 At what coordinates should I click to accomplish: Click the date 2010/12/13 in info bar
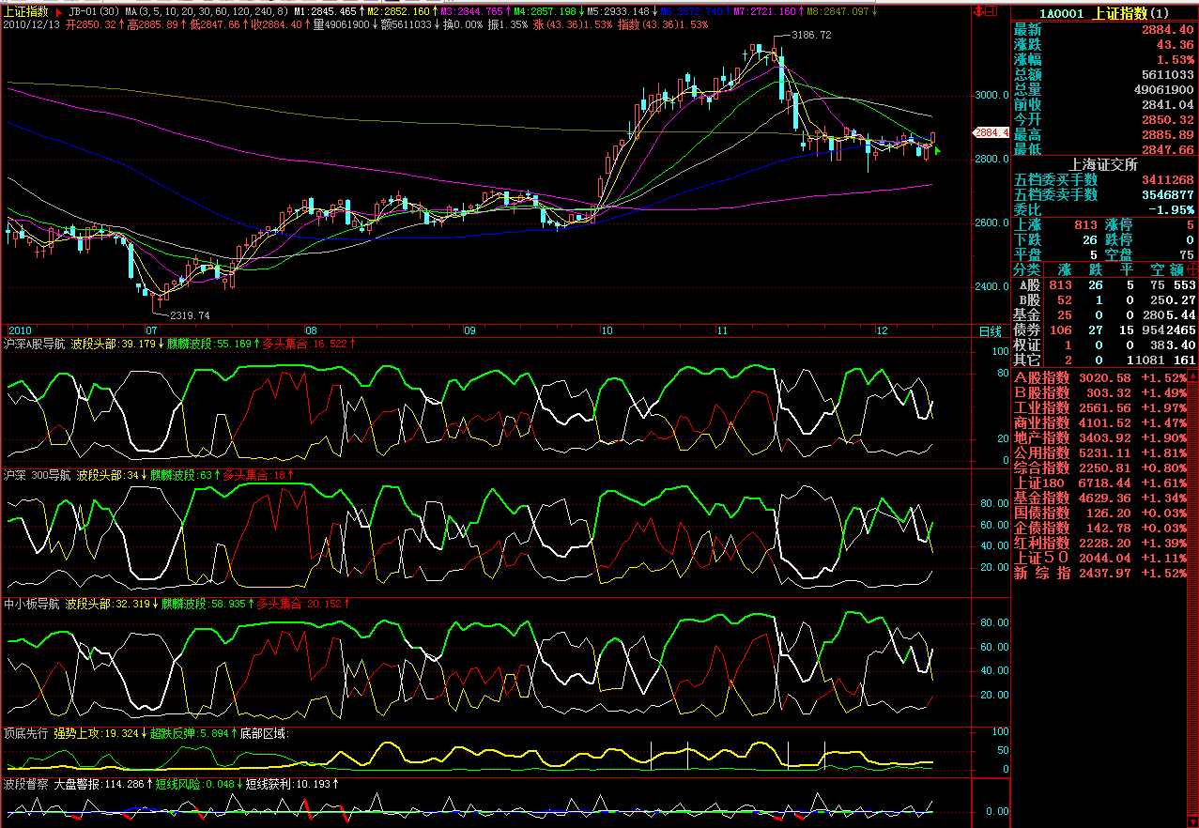31,24
